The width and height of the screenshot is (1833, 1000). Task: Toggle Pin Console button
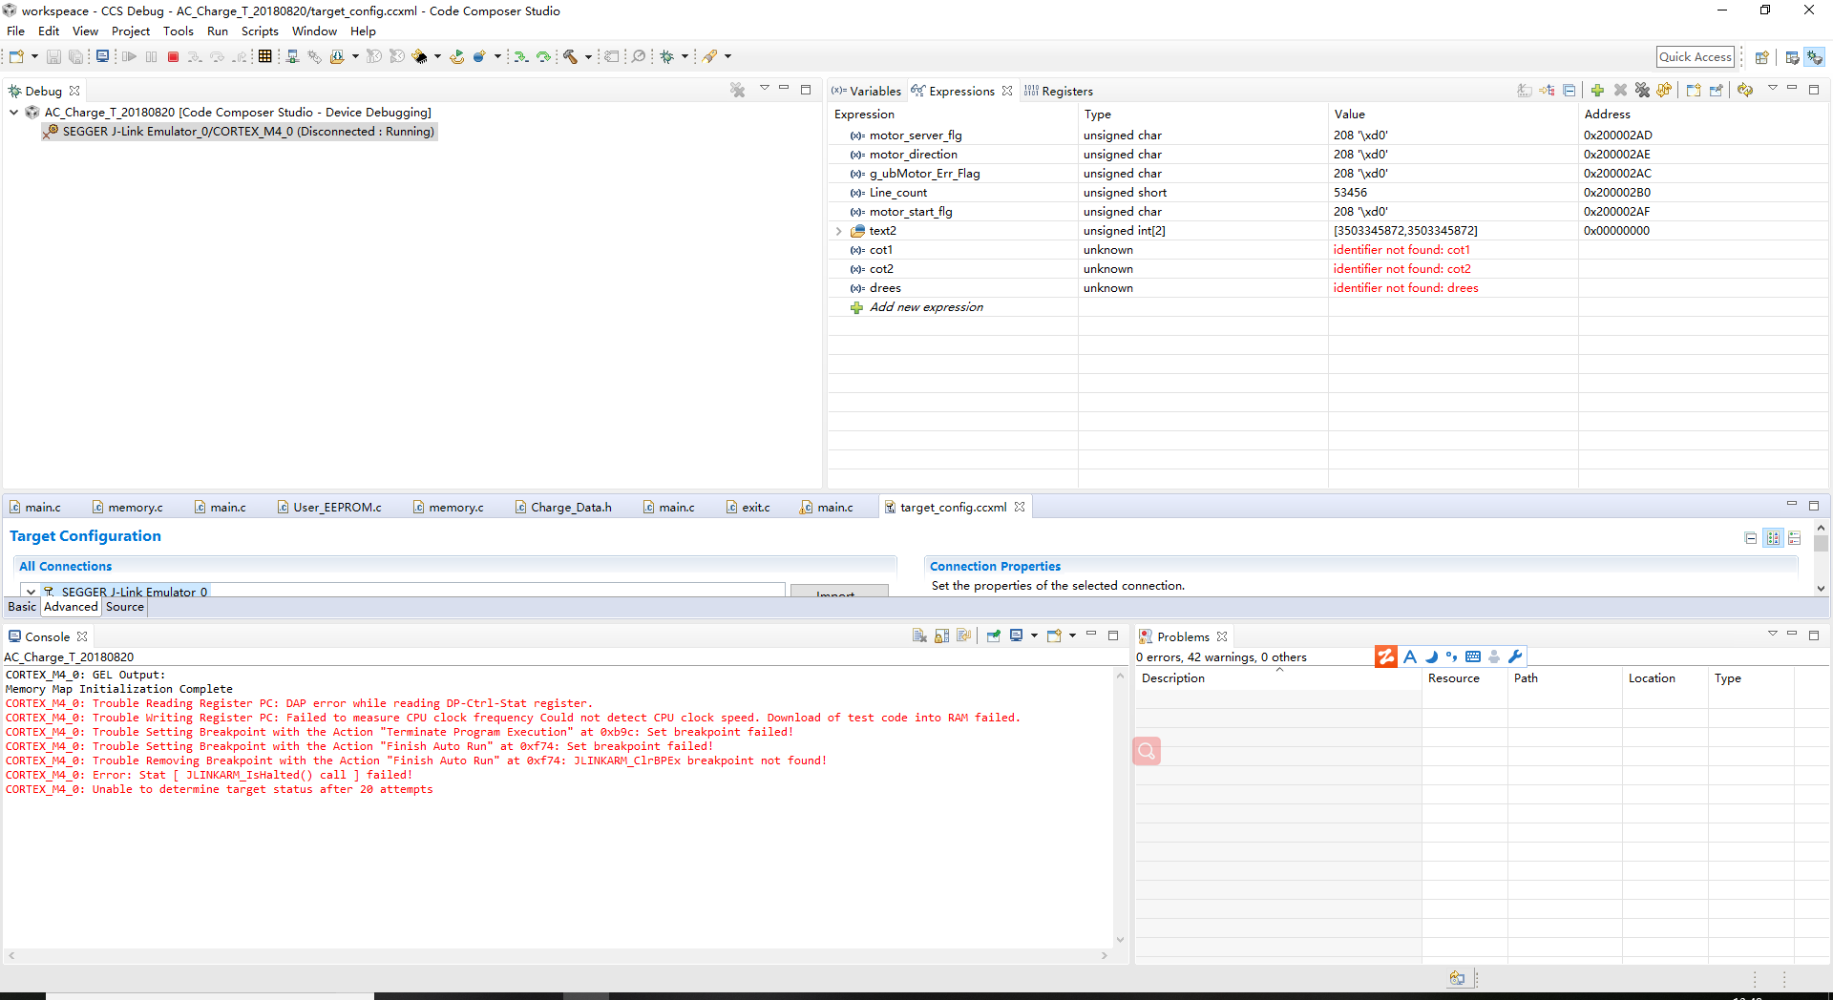(x=993, y=636)
